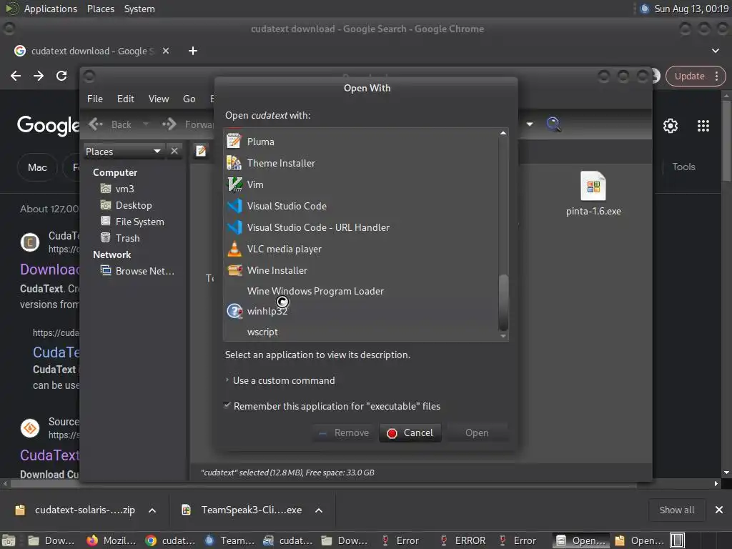The width and height of the screenshot is (732, 549).
Task: Open a new Chrome tab
Action: pos(193,51)
